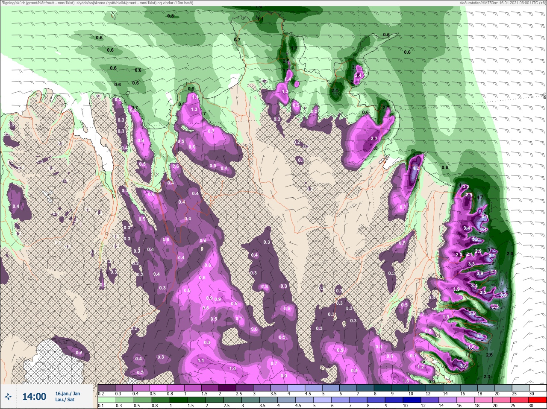Click the date text '16.jan./ Jan'
This screenshot has height=409, width=547.
pyautogui.click(x=68, y=394)
